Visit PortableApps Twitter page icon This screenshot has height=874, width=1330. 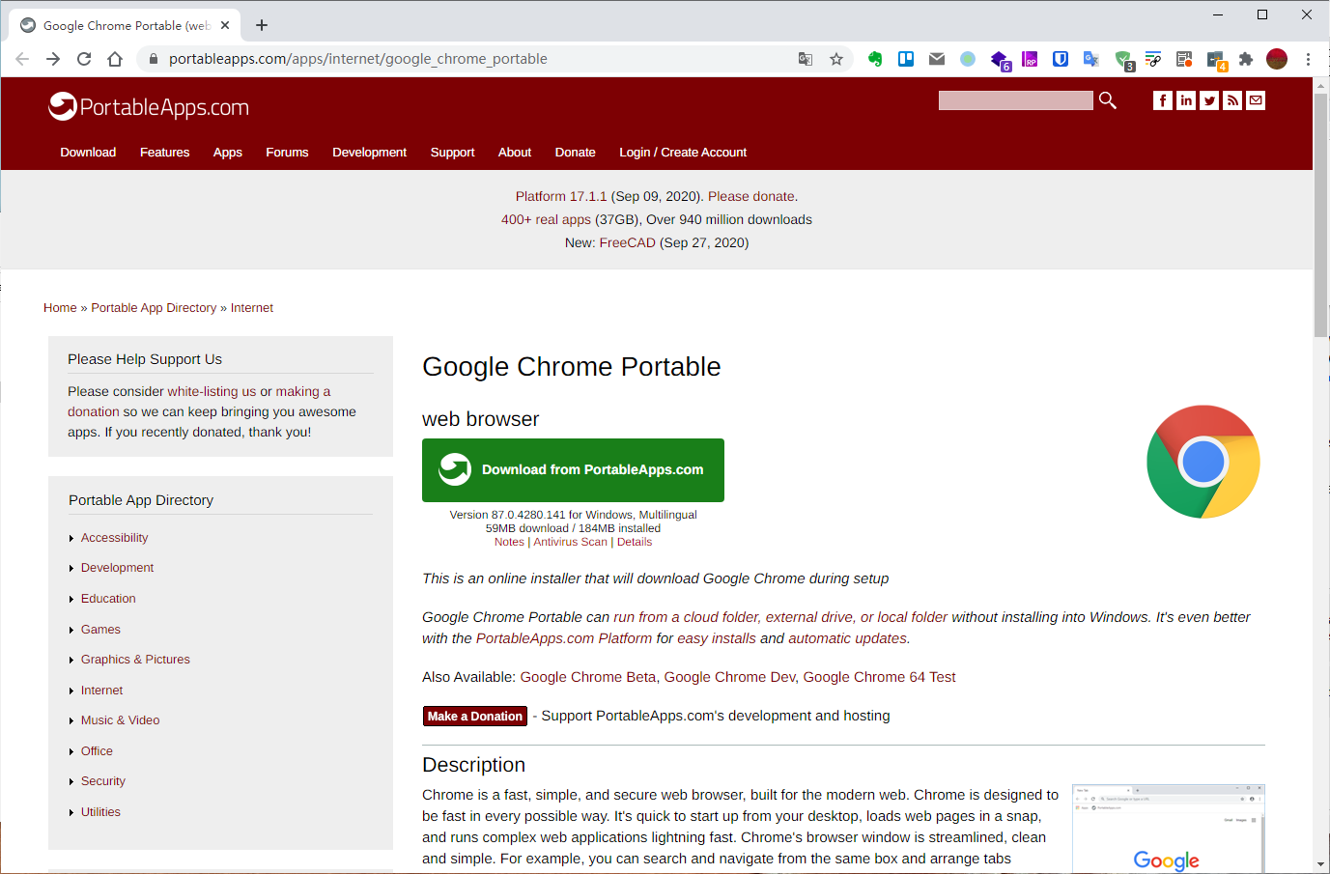point(1209,100)
